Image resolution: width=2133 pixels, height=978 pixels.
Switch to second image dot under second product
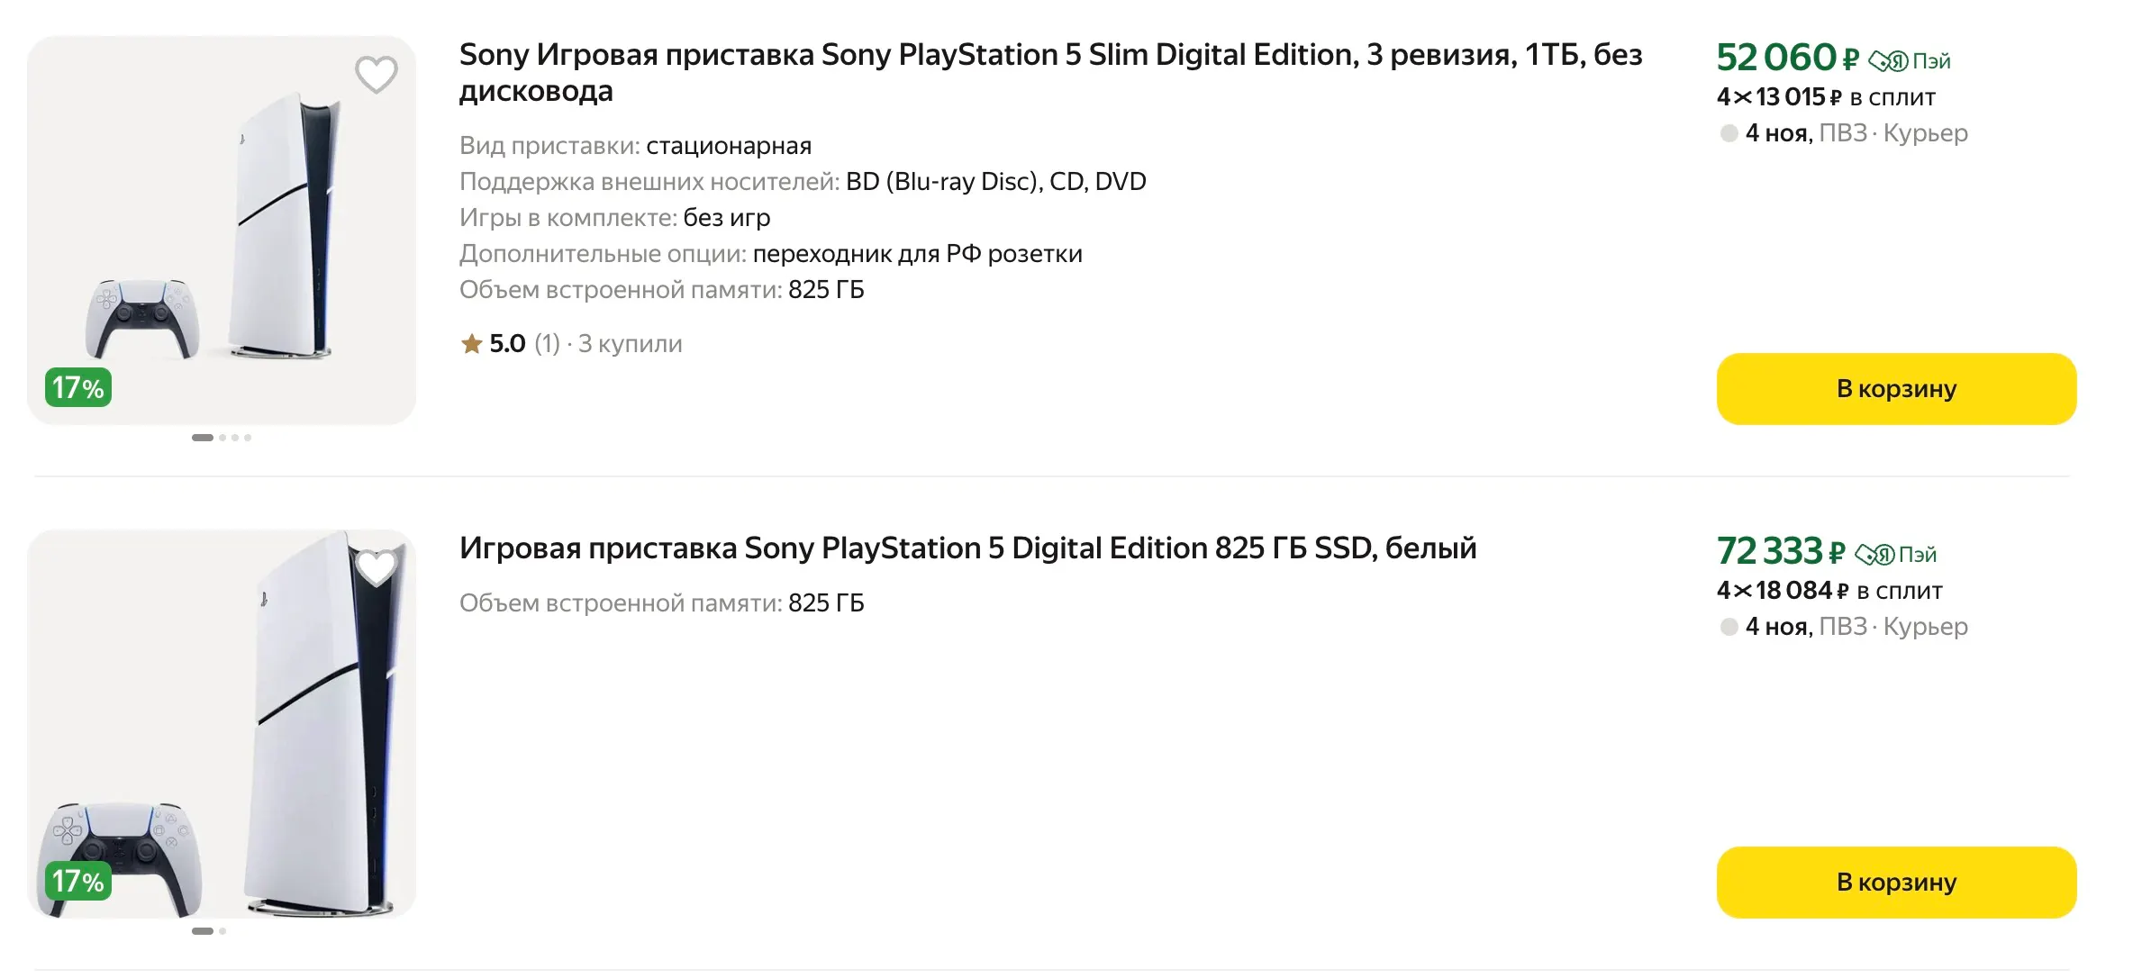(222, 931)
